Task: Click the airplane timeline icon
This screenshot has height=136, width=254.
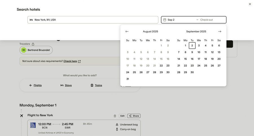Action: click(x=21, y=116)
